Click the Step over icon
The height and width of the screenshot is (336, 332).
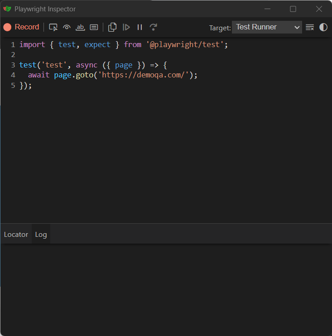click(x=153, y=27)
